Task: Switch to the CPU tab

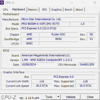Action: coord(5,10)
